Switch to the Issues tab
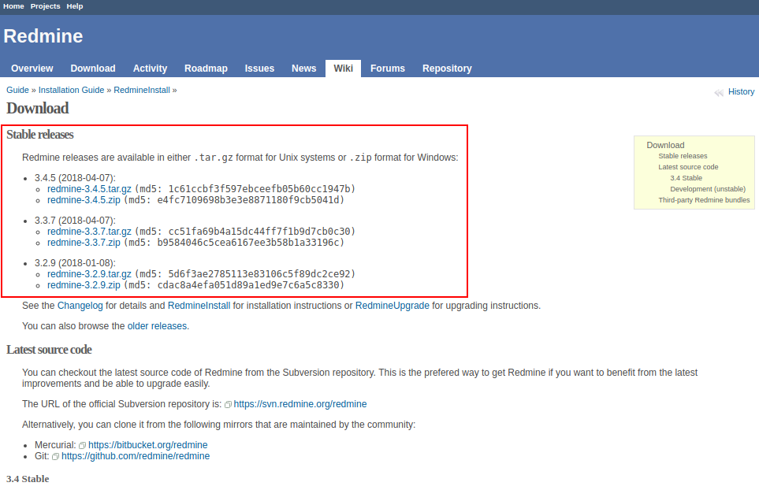 (x=259, y=69)
